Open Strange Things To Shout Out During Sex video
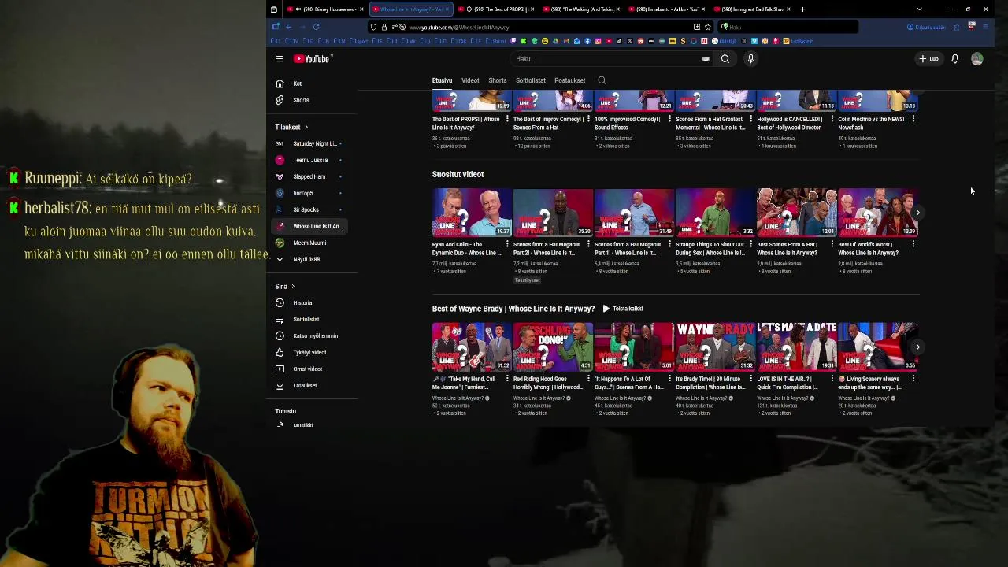The width and height of the screenshot is (1008, 567). [x=714, y=213]
